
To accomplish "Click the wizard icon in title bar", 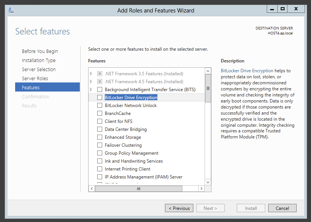I will pyautogui.click(x=12, y=10).
